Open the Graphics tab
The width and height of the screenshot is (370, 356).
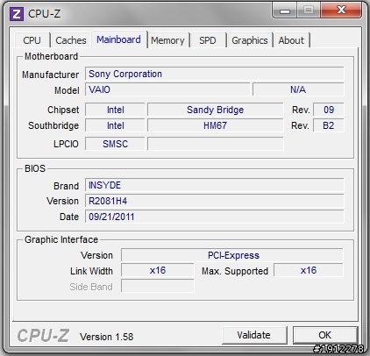click(x=250, y=40)
